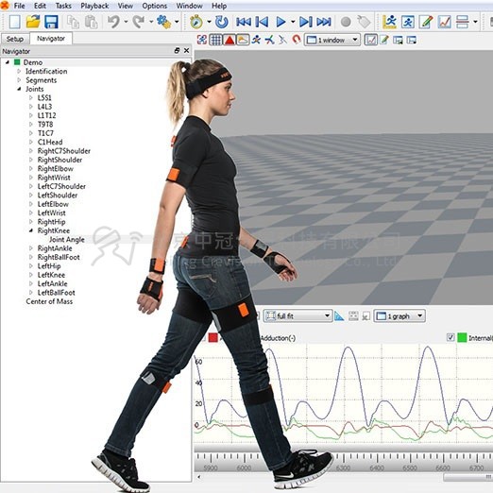Click the Play button in toolbar
This screenshot has height=493, width=493.
click(280, 22)
